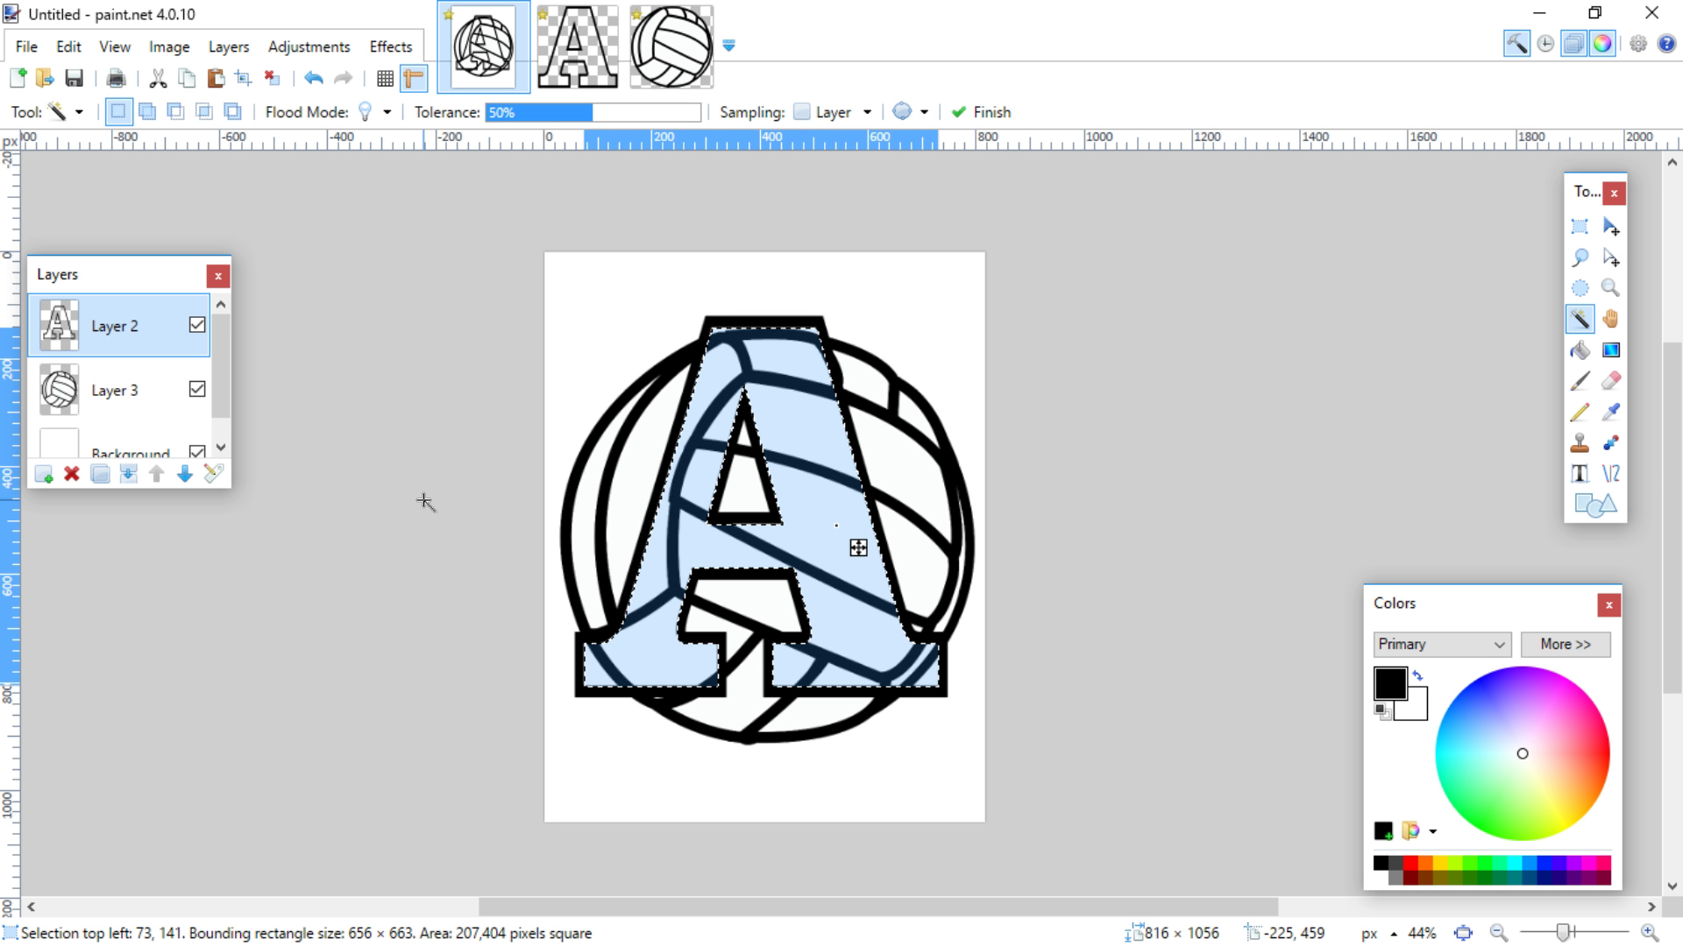Open the Edit menu

point(68,46)
